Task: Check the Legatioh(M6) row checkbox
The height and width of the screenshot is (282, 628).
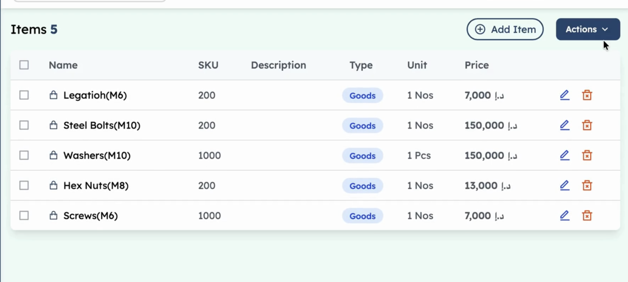Action: coord(24,95)
